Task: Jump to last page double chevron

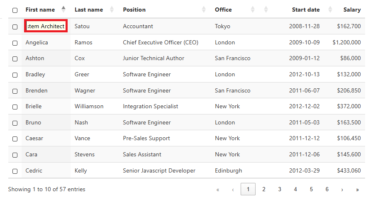Action: click(x=357, y=190)
